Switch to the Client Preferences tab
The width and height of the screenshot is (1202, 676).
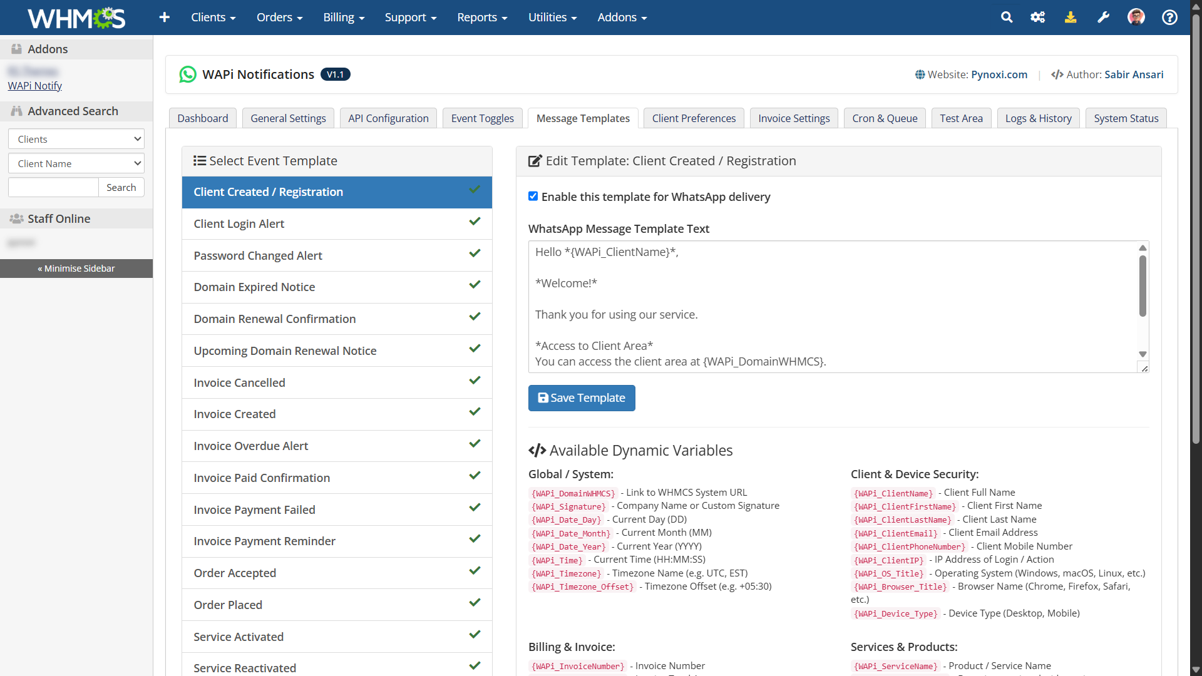[x=694, y=118]
